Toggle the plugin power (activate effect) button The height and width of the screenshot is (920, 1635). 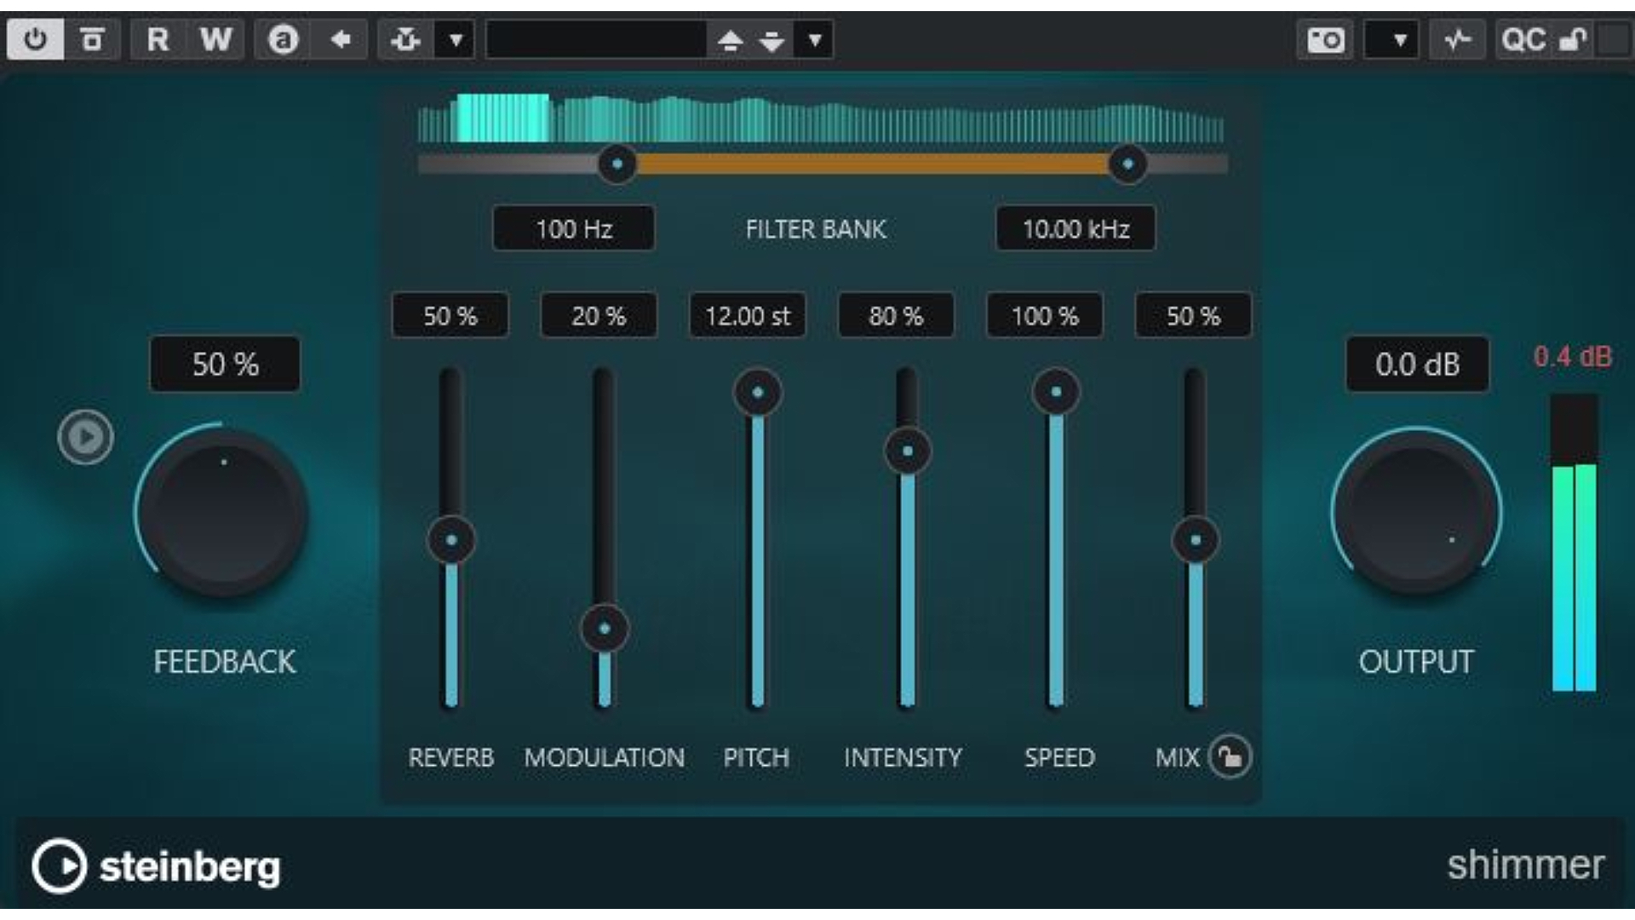point(35,39)
